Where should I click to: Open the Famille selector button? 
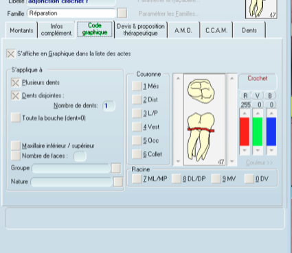[x=122, y=13]
